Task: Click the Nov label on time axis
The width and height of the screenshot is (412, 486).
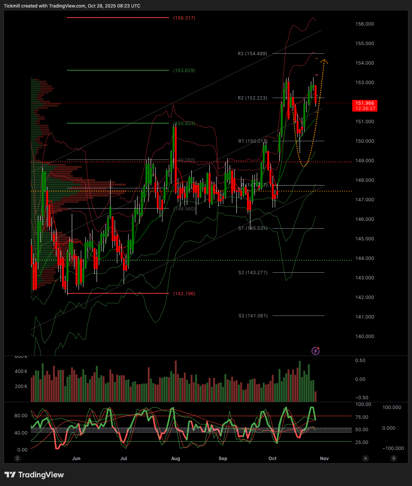Action: (x=324, y=459)
